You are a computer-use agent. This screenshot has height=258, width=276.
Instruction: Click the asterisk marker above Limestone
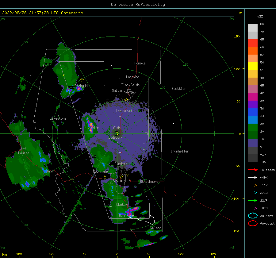[x=58, y=116]
